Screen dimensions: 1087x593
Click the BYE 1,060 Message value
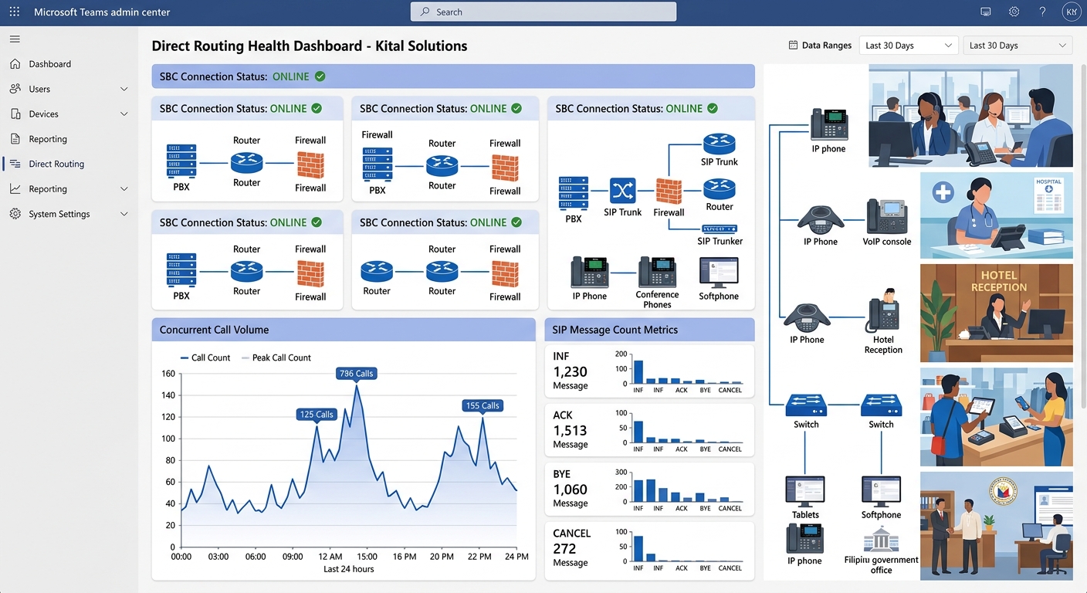[571, 489]
